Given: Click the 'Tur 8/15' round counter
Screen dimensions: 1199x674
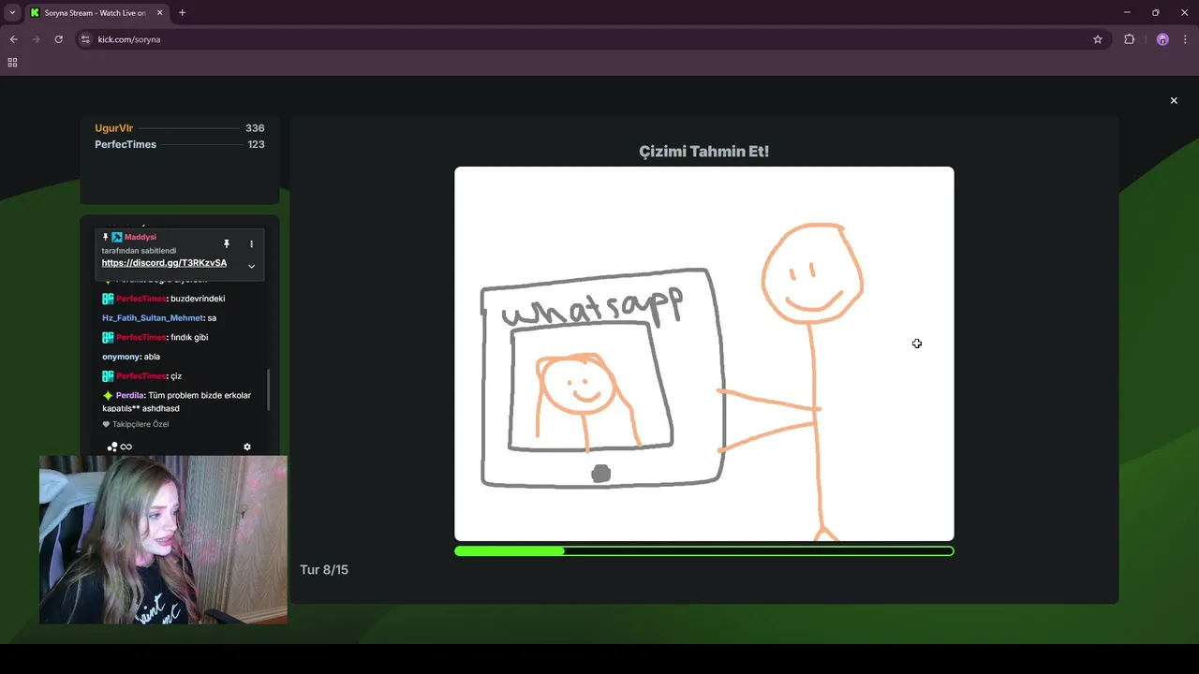Looking at the screenshot, I should click(x=324, y=569).
